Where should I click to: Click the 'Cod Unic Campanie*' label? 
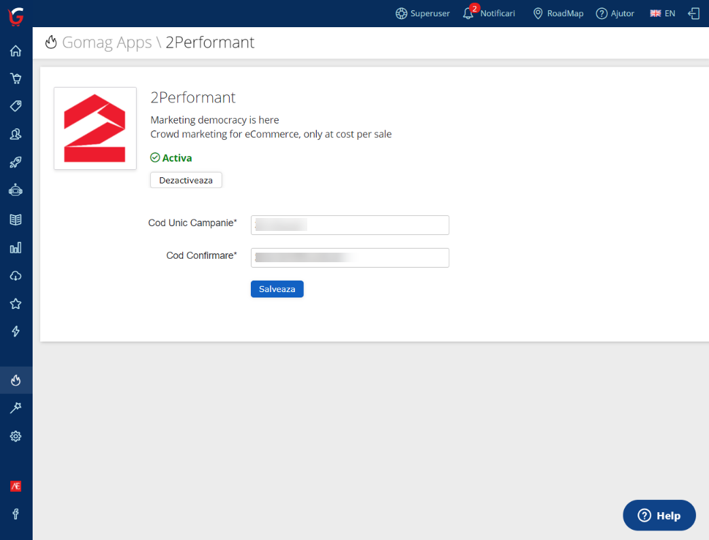[192, 223]
